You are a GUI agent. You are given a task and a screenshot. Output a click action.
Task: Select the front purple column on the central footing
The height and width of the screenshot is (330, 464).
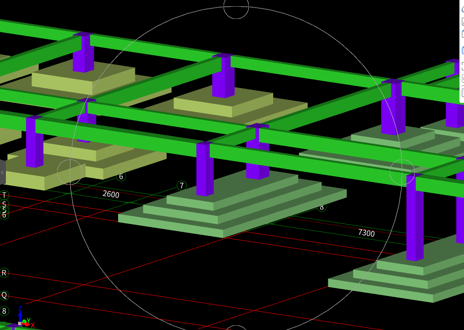(x=205, y=169)
